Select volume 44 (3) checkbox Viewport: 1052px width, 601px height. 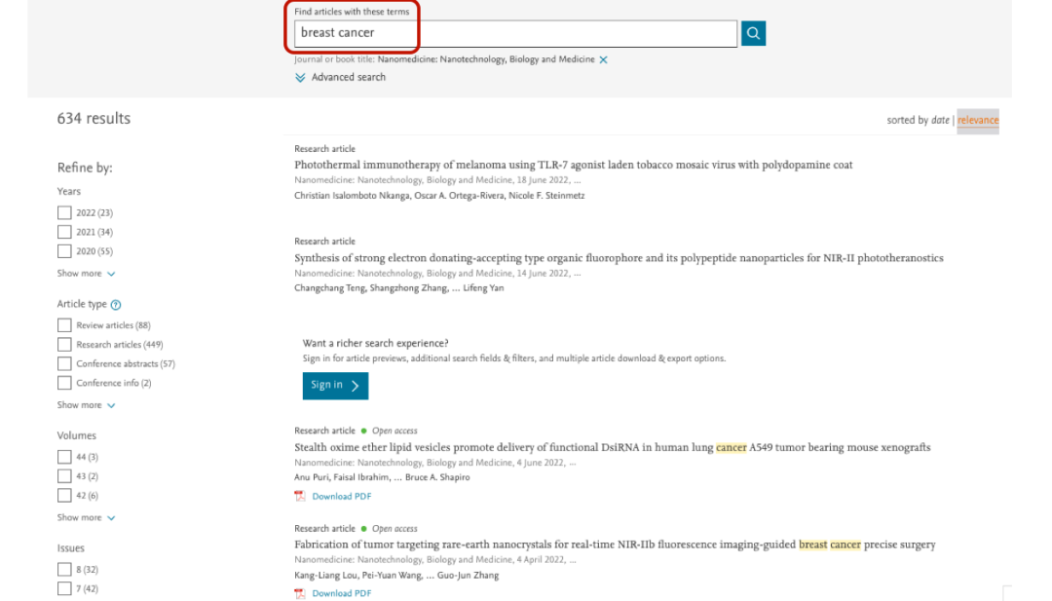tap(64, 457)
